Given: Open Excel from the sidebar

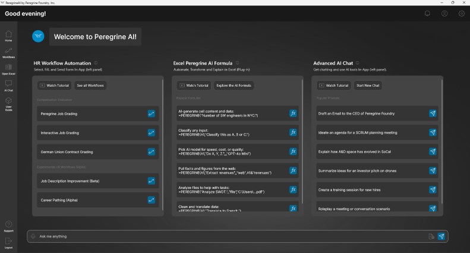Looking at the screenshot, I should pyautogui.click(x=8, y=69).
